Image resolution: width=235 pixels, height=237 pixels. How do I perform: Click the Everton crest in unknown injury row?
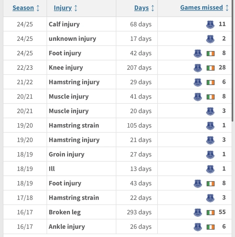[x=210, y=39]
